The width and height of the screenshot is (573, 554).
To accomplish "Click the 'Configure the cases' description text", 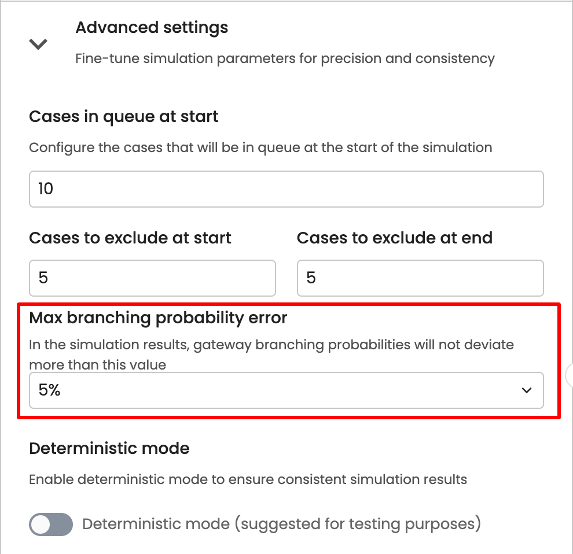I will point(260,147).
